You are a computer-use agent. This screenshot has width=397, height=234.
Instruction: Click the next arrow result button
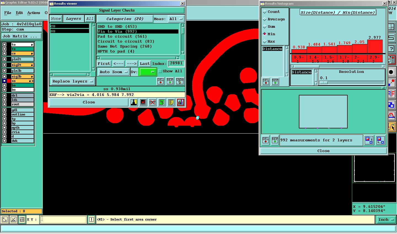(x=132, y=64)
